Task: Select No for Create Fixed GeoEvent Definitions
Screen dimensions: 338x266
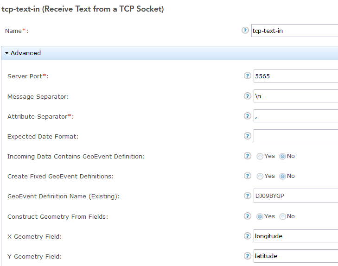Action: coord(283,176)
